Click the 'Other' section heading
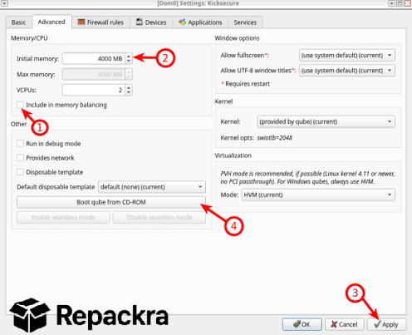412x335 pixels. click(x=19, y=124)
